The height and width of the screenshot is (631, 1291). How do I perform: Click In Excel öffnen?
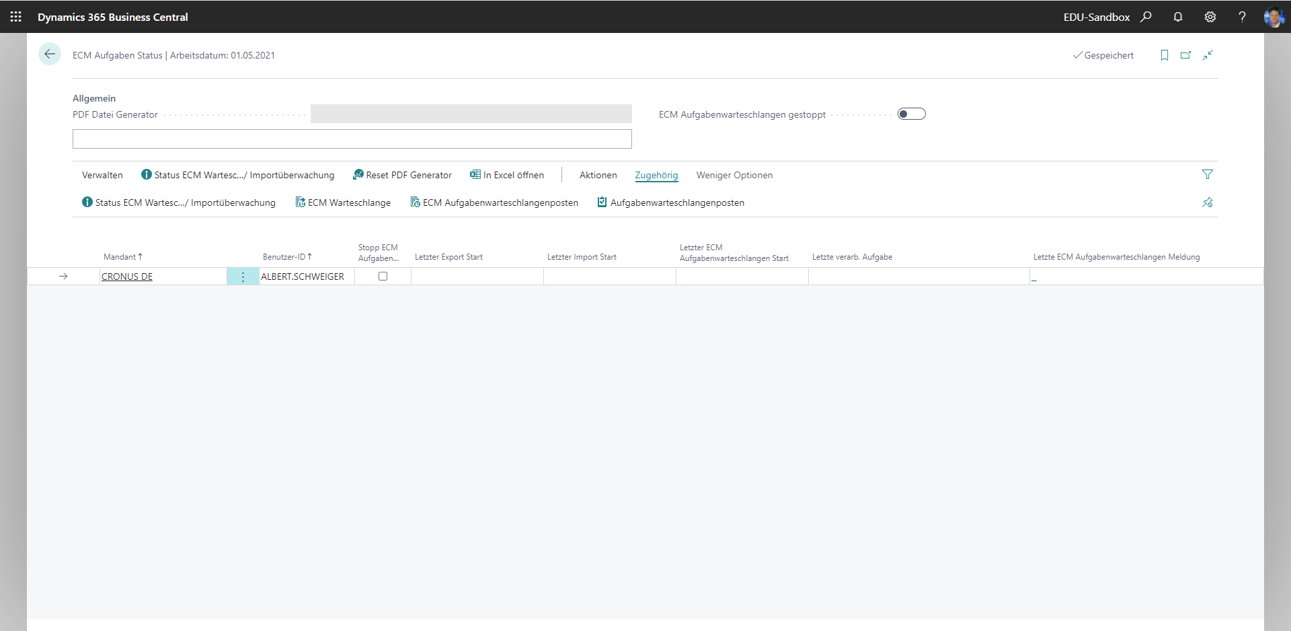507,175
